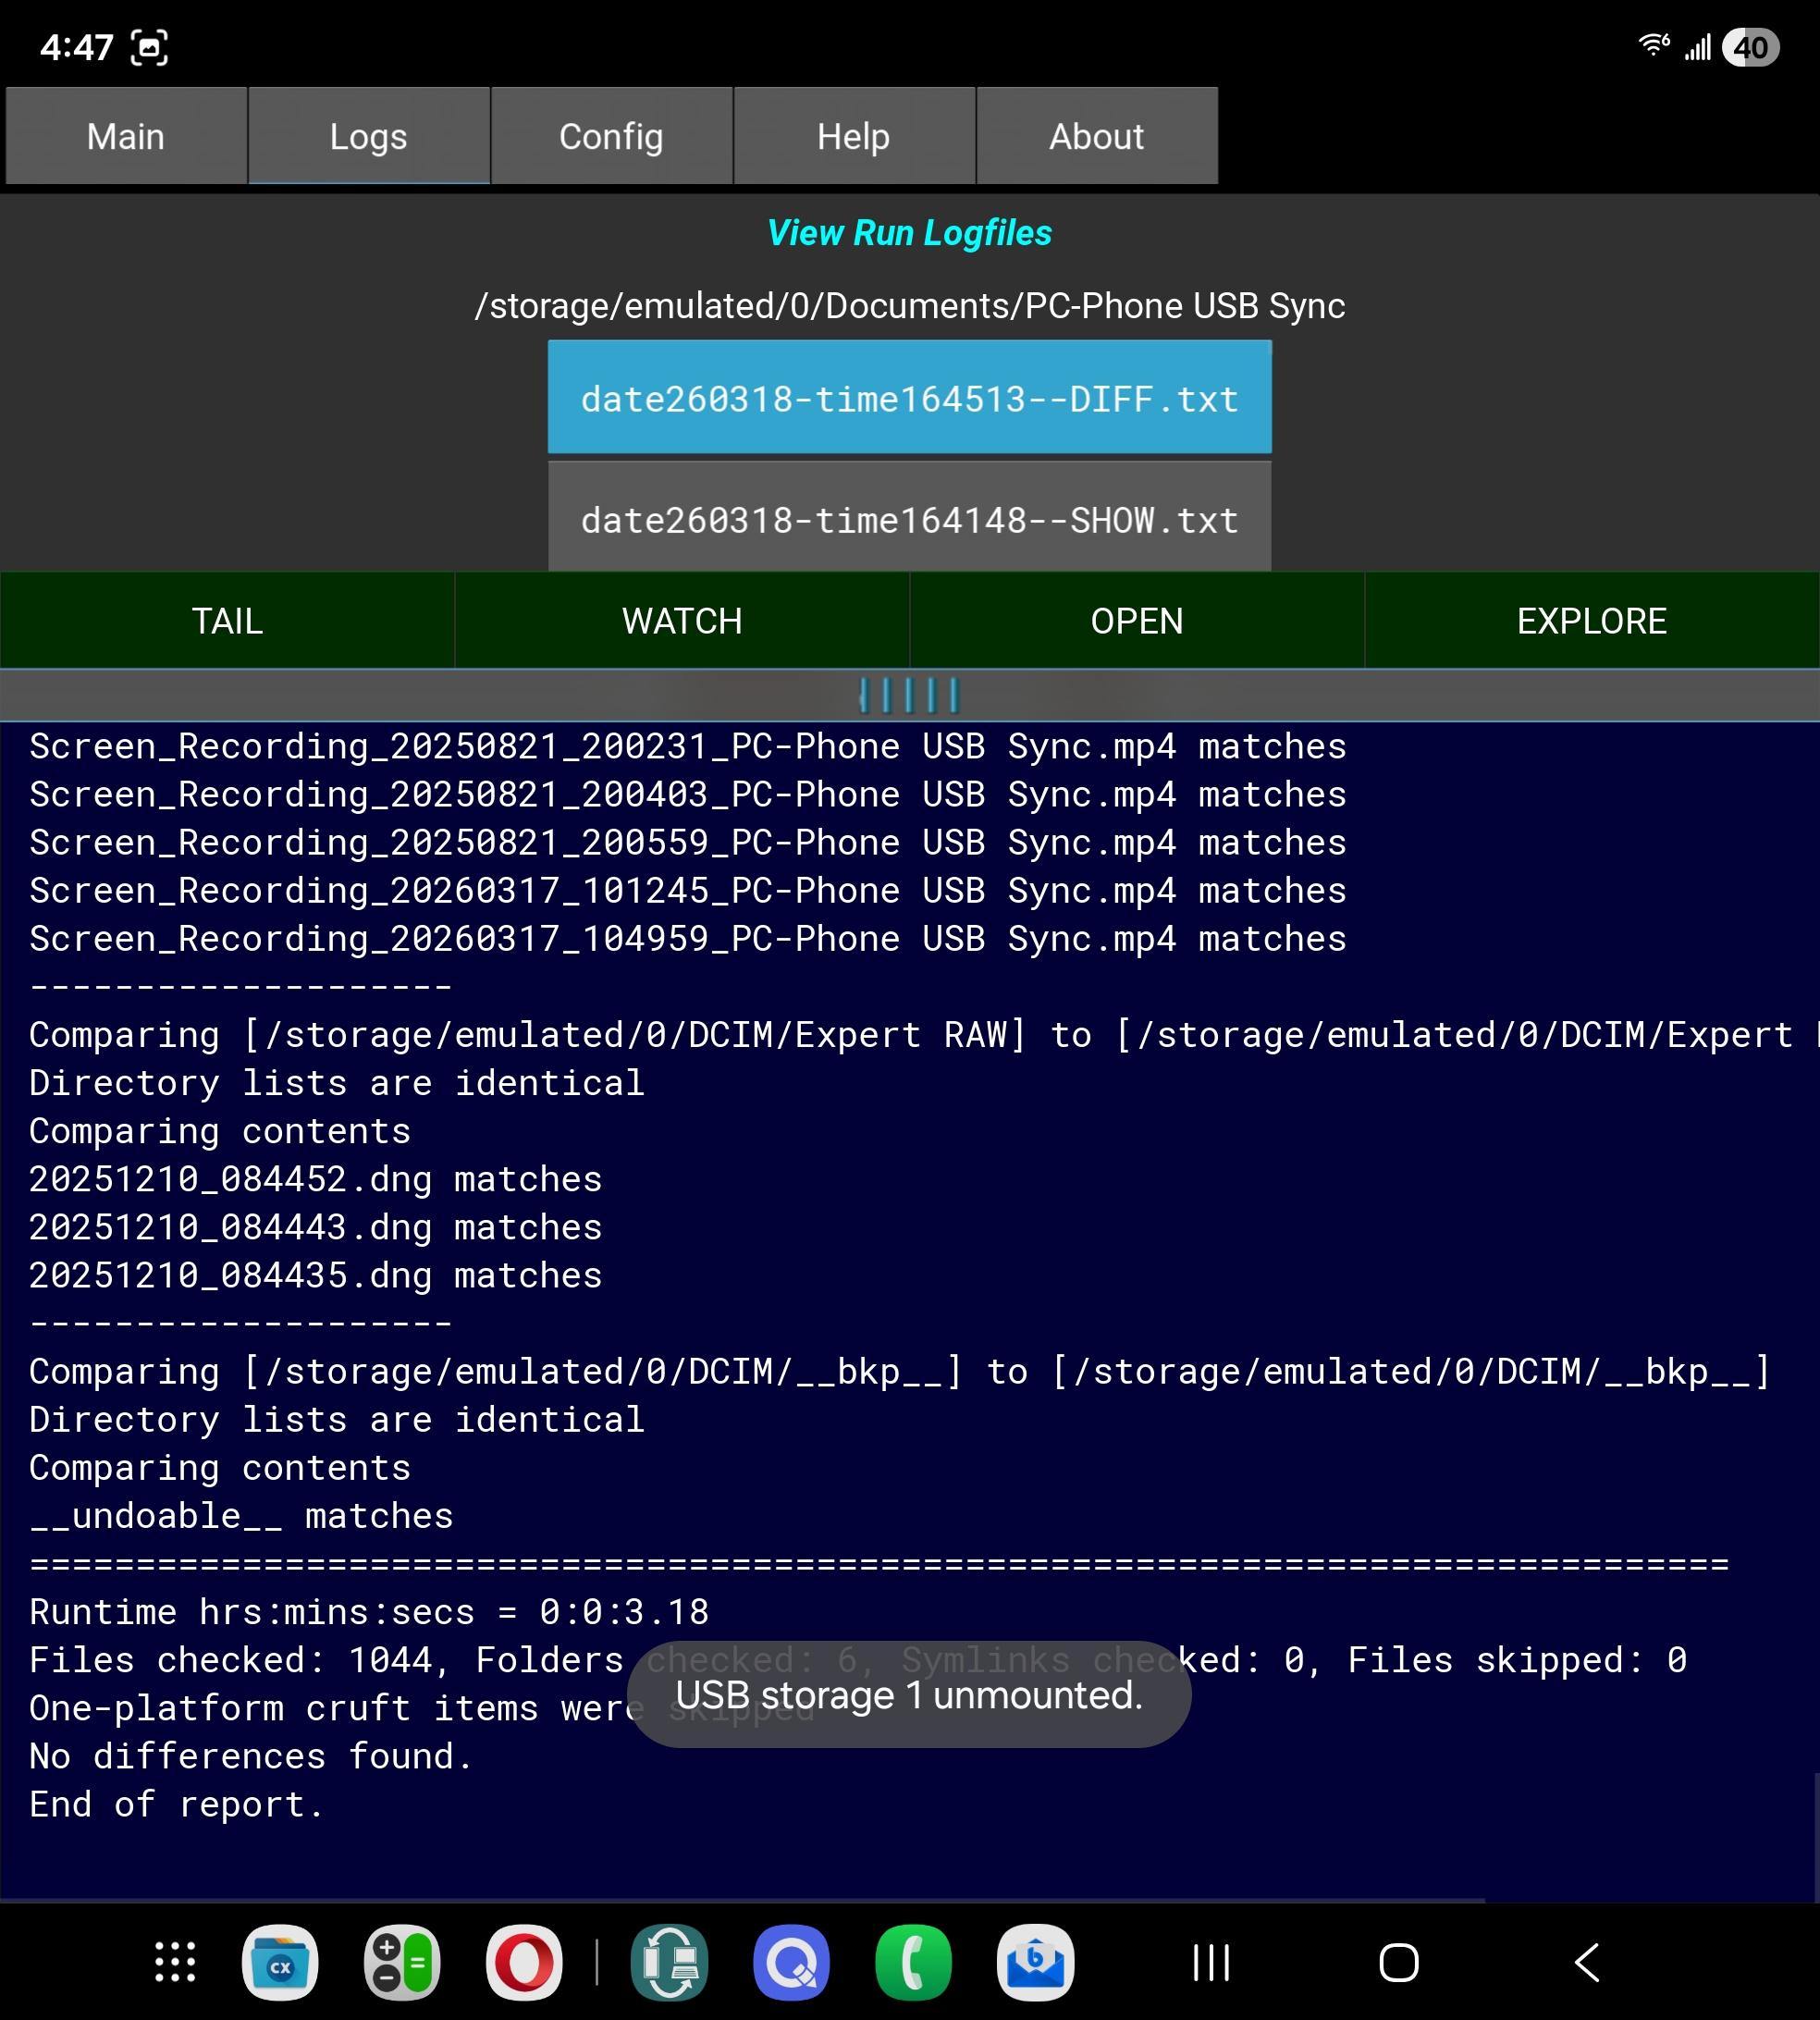Open the PC-Phone USB Sync taskbar icon

click(670, 1962)
